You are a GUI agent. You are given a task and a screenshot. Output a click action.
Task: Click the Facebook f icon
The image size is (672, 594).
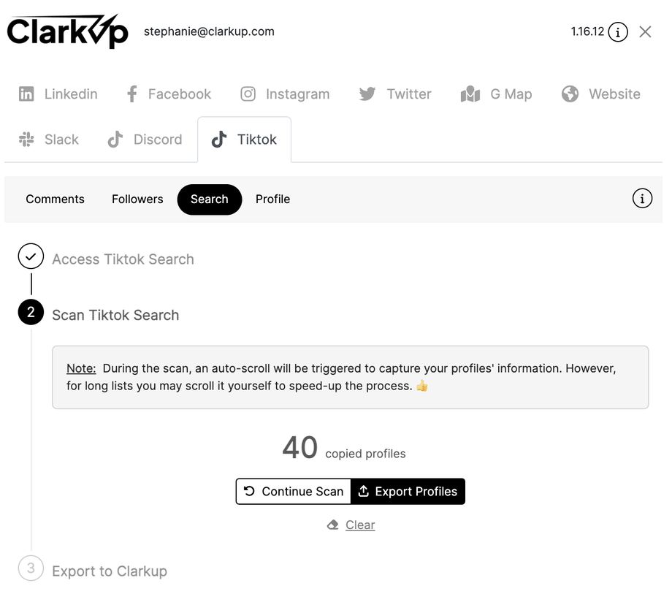pos(132,94)
